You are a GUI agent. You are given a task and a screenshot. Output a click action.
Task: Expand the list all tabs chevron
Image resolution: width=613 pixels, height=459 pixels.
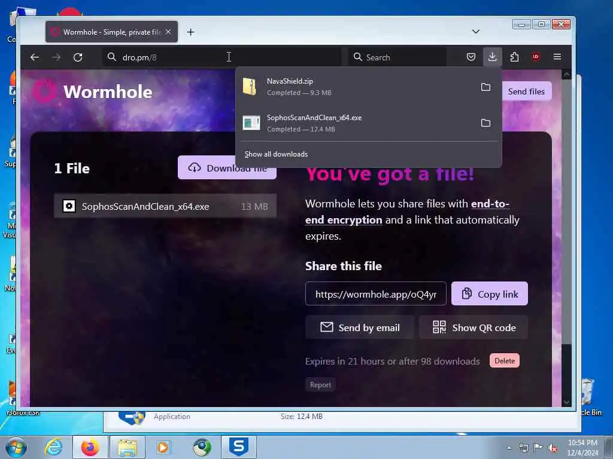pyautogui.click(x=476, y=32)
